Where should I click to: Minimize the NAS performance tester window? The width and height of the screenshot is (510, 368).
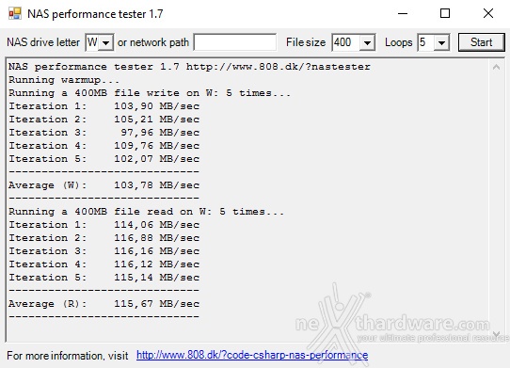(403, 14)
